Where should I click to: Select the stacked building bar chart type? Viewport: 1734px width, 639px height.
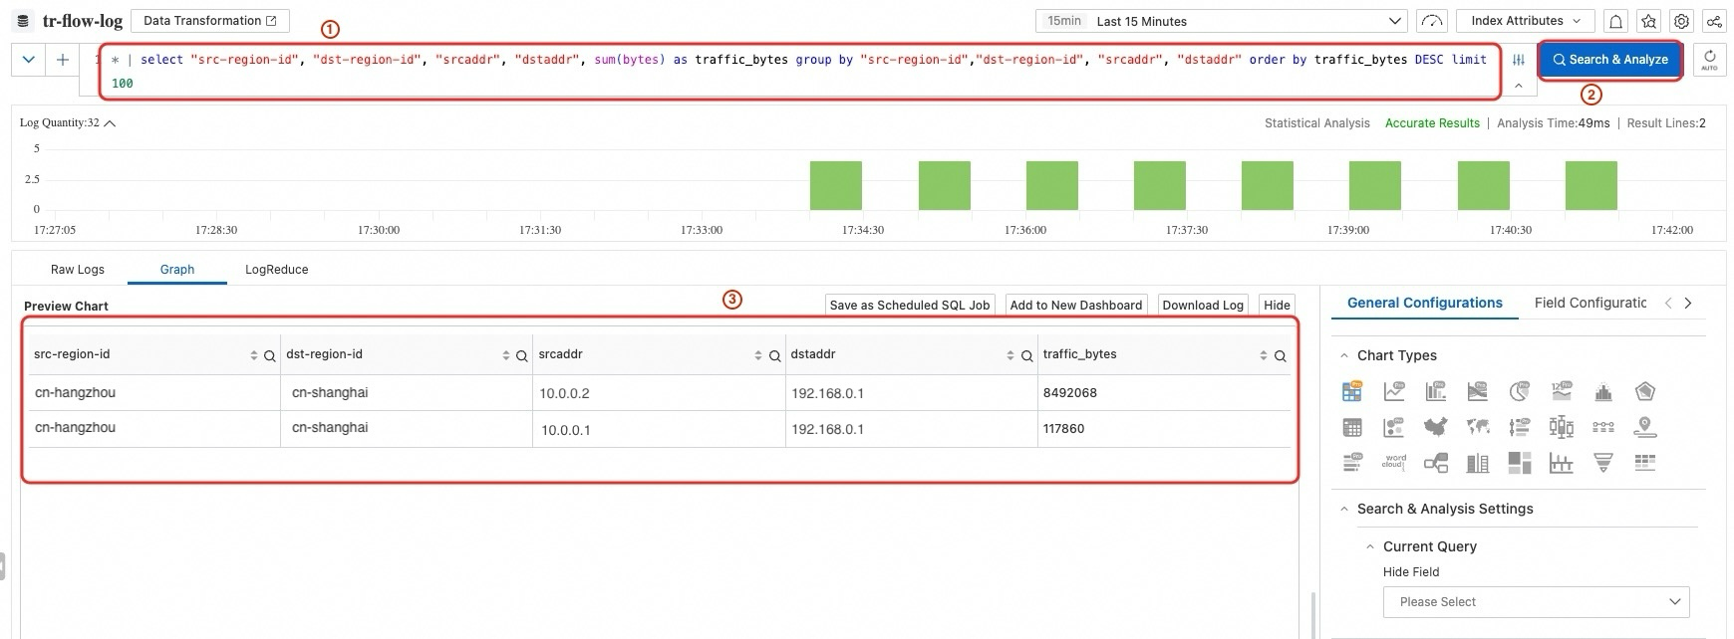coord(1478,463)
